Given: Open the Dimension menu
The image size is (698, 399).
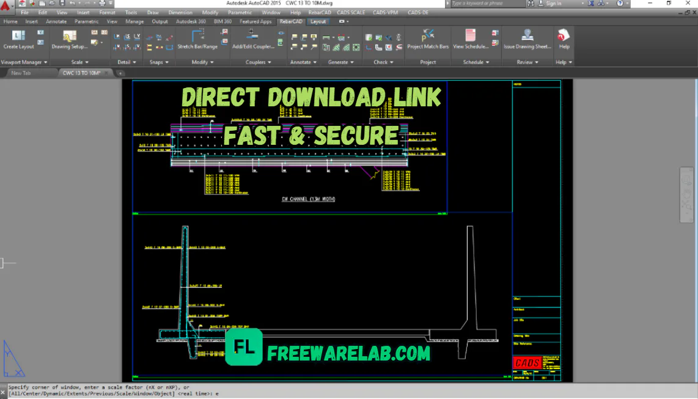Looking at the screenshot, I should point(180,12).
